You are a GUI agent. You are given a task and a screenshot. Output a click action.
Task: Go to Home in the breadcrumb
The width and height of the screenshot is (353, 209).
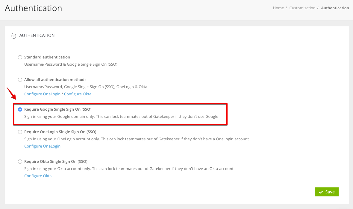278,8
